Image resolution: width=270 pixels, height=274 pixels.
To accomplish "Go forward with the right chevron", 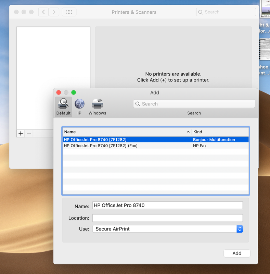I will point(54,12).
